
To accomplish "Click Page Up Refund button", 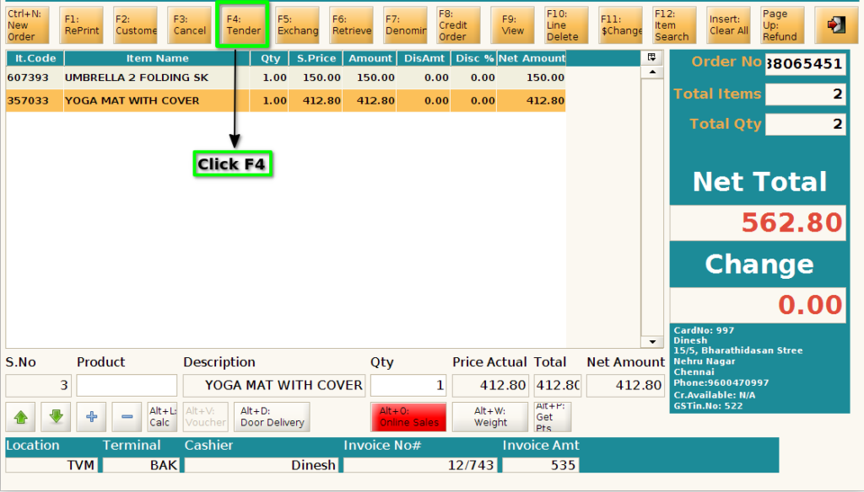I will click(782, 24).
